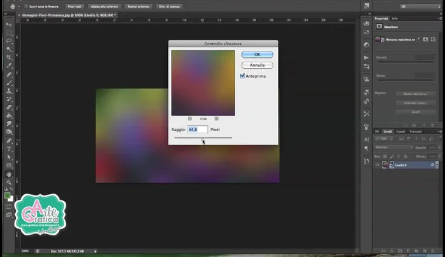Zoom out the blur preview with minus
445x257 pixels.
click(x=190, y=119)
